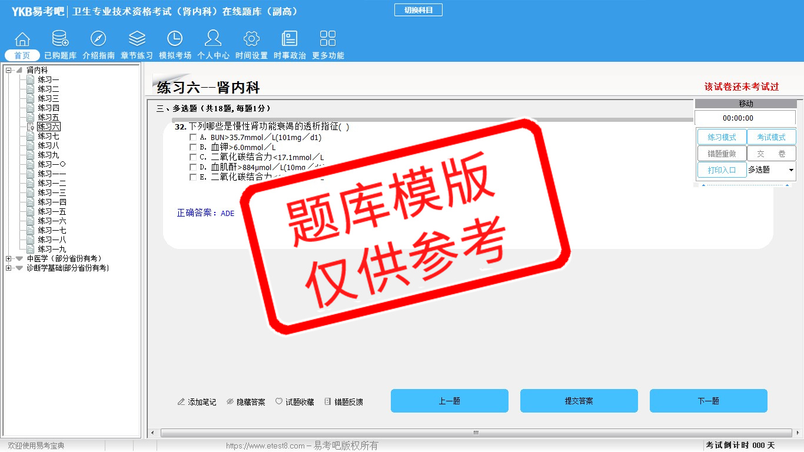Open 个人中心 user icon

click(x=213, y=39)
